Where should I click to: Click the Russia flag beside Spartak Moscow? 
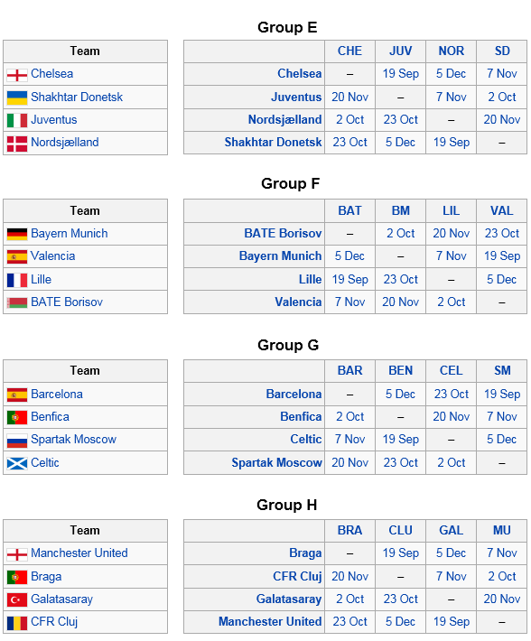(x=17, y=441)
